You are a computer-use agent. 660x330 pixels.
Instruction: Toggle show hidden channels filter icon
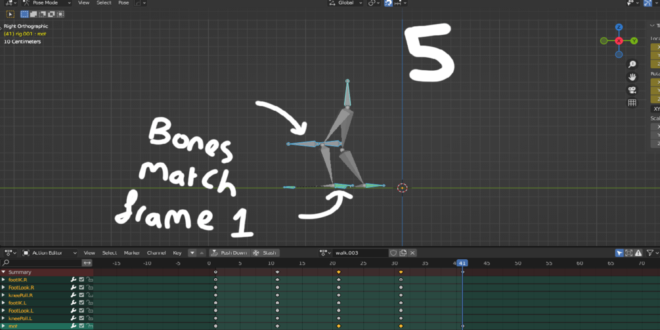629,253
